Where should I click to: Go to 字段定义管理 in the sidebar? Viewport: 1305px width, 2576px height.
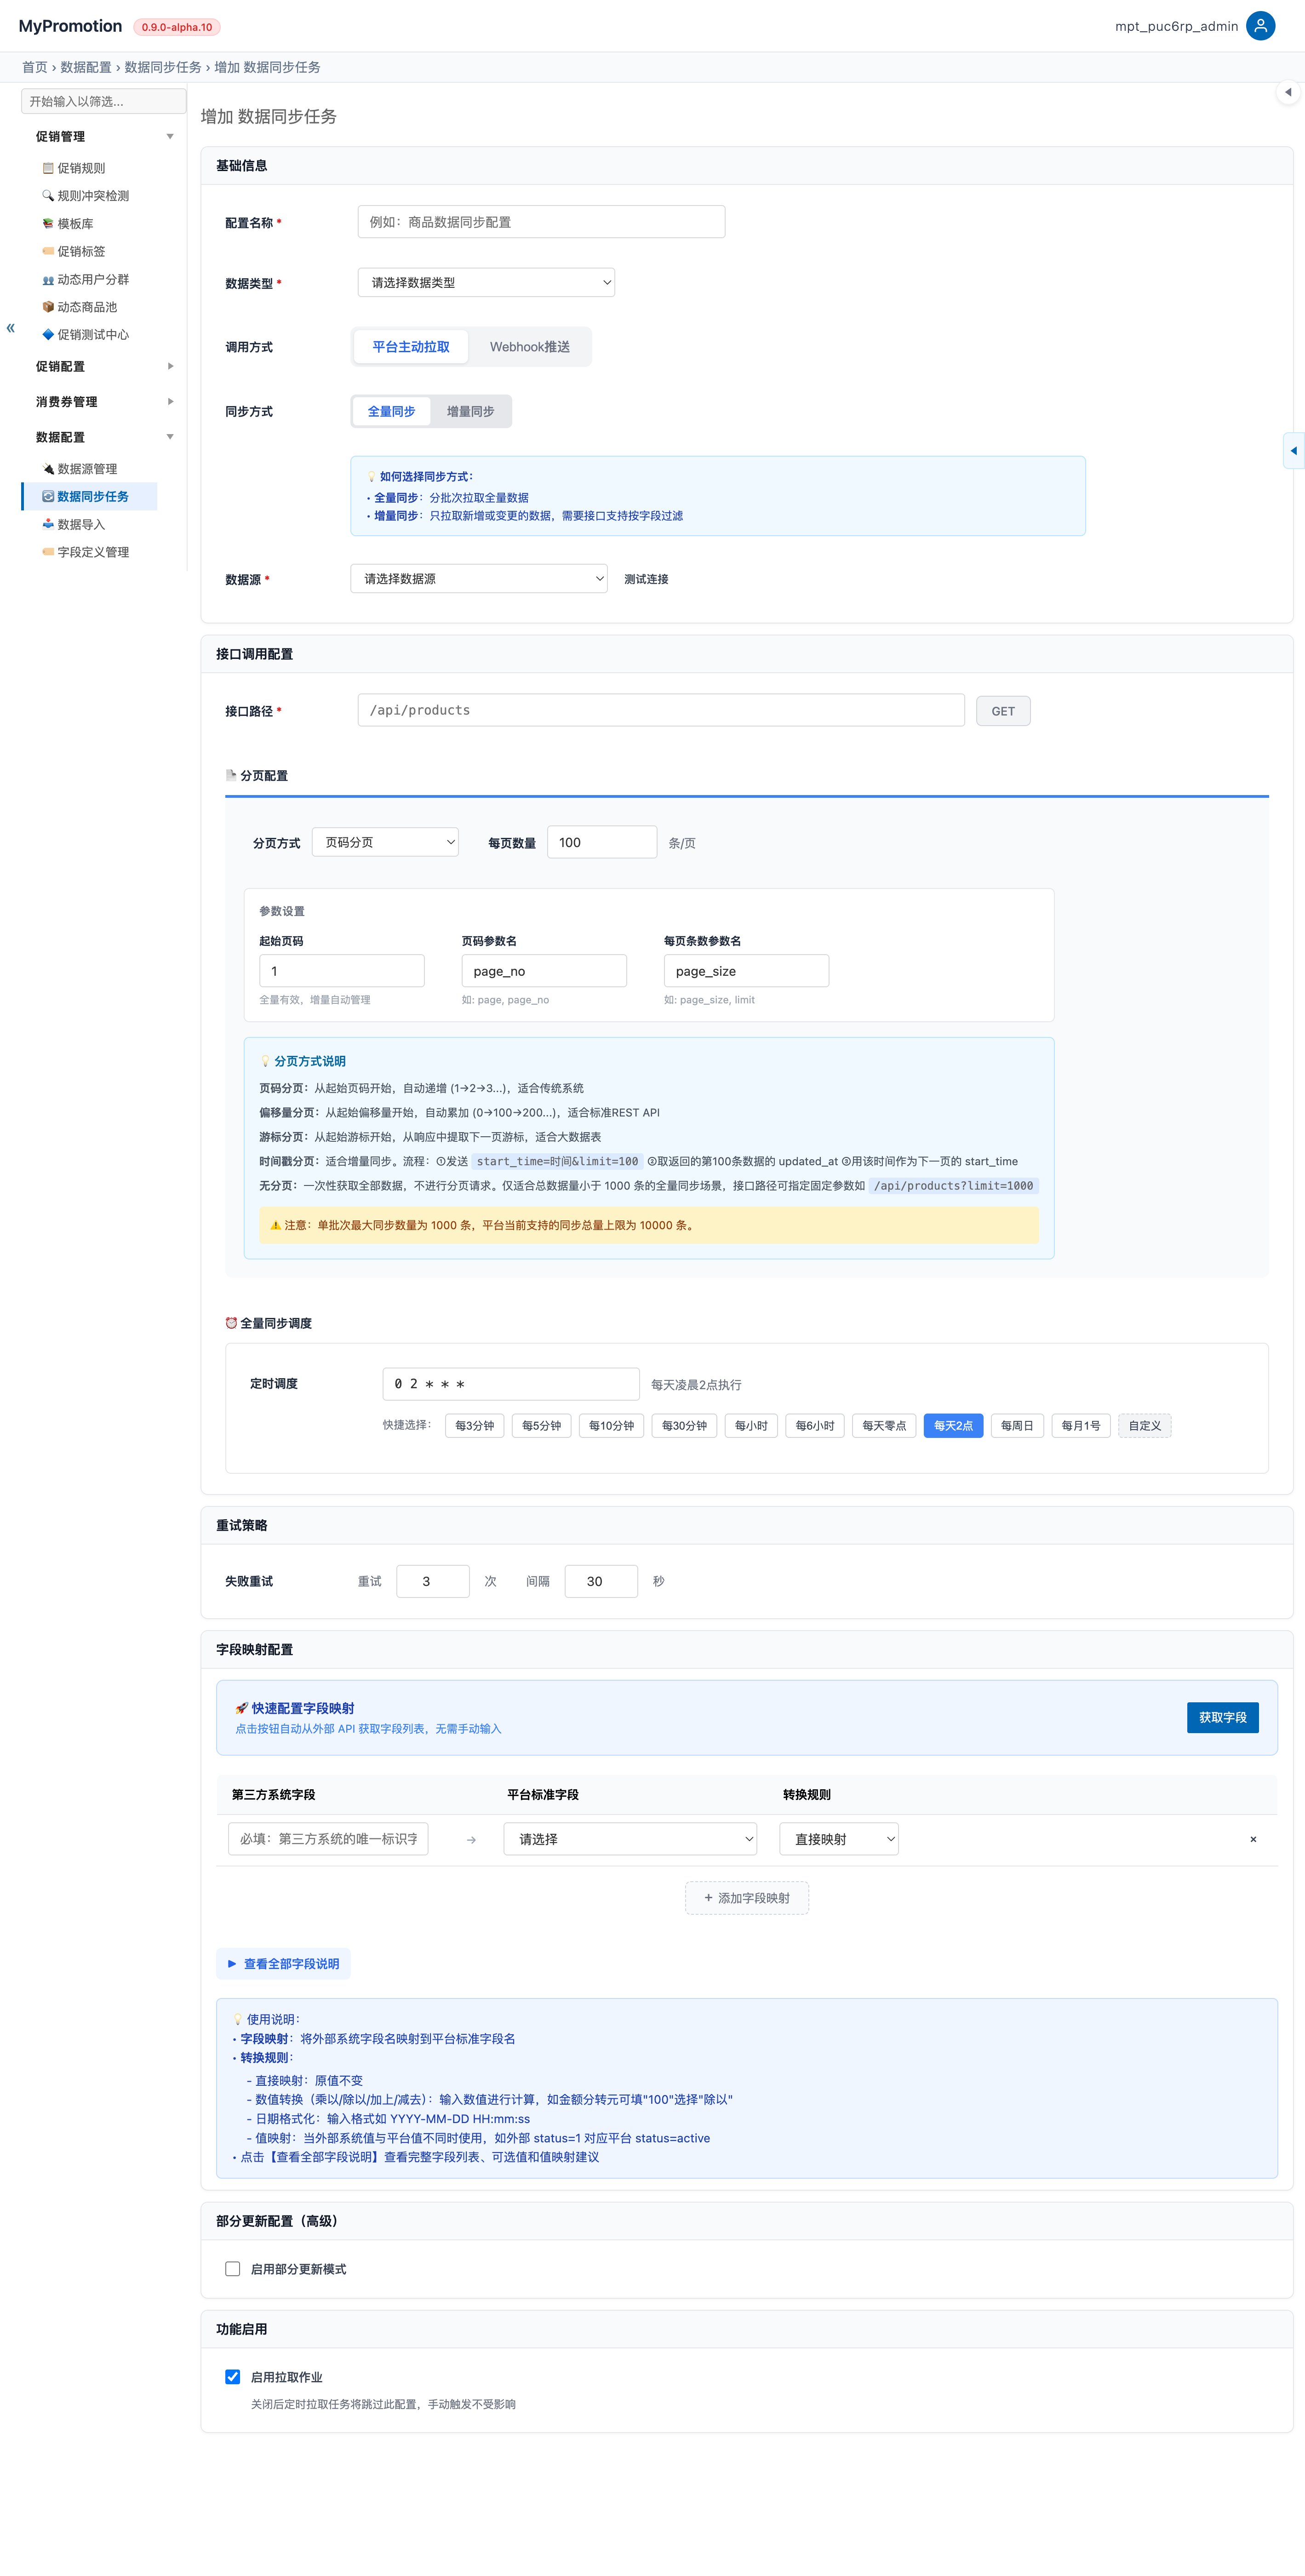tap(93, 552)
